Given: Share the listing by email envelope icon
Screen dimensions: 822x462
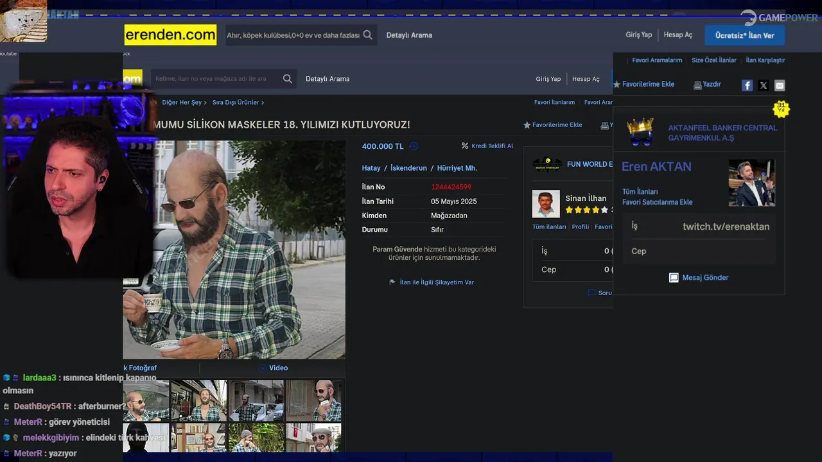Looking at the screenshot, I should [780, 85].
